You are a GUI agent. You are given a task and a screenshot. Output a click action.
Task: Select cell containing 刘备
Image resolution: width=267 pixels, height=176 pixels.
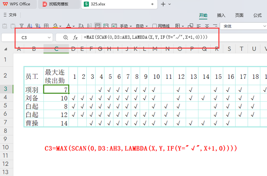(x=34, y=98)
